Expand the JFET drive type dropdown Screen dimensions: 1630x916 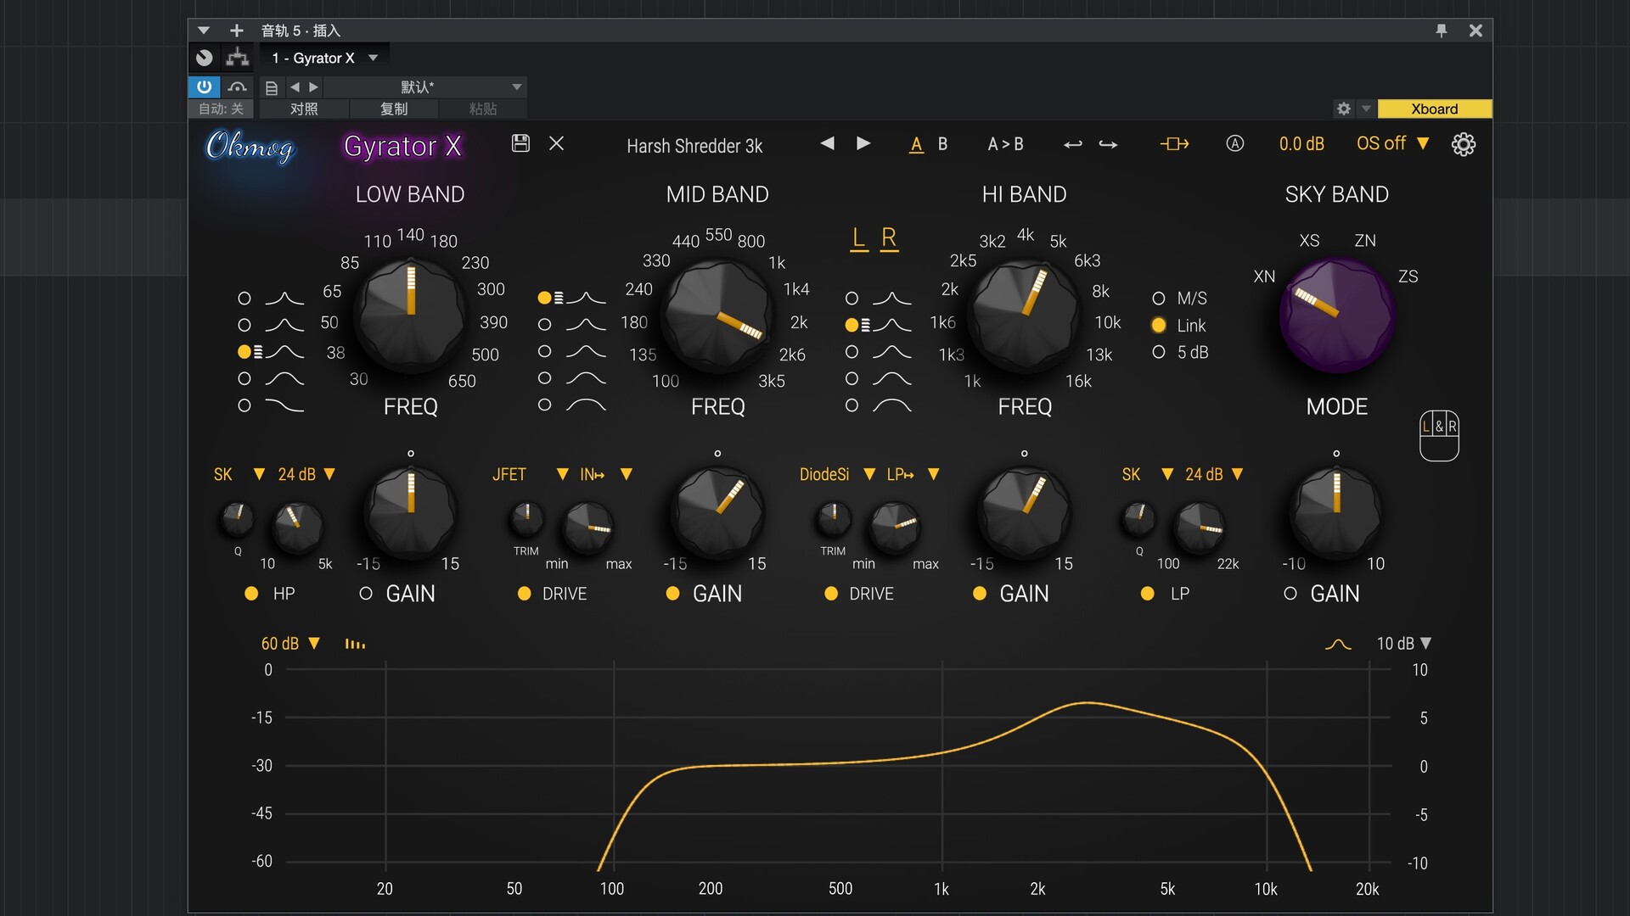(562, 474)
